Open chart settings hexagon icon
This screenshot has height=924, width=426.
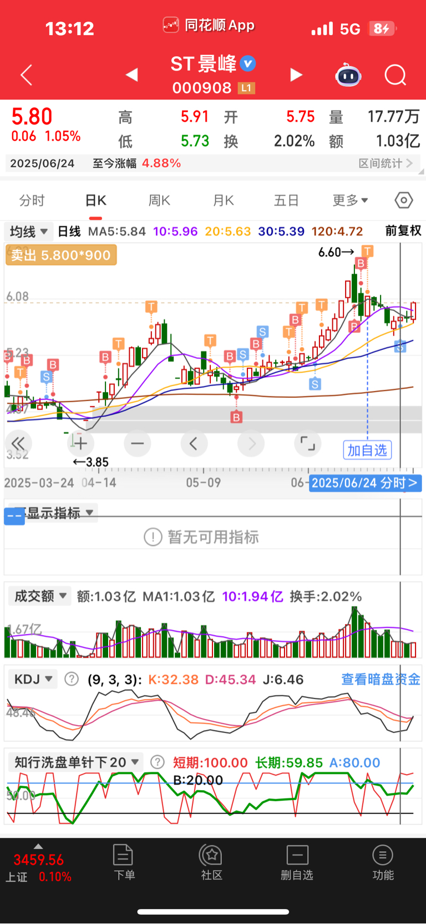[404, 200]
